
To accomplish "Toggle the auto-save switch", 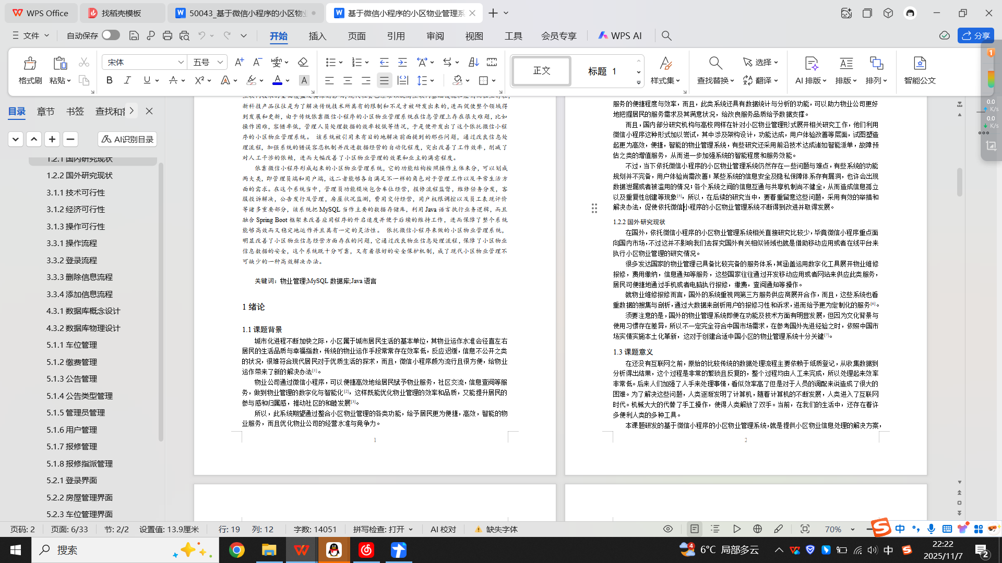I will [x=111, y=35].
